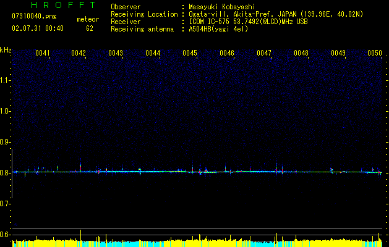Click time marker 0042
The height and width of the screenshot is (247, 389).
click(x=79, y=53)
